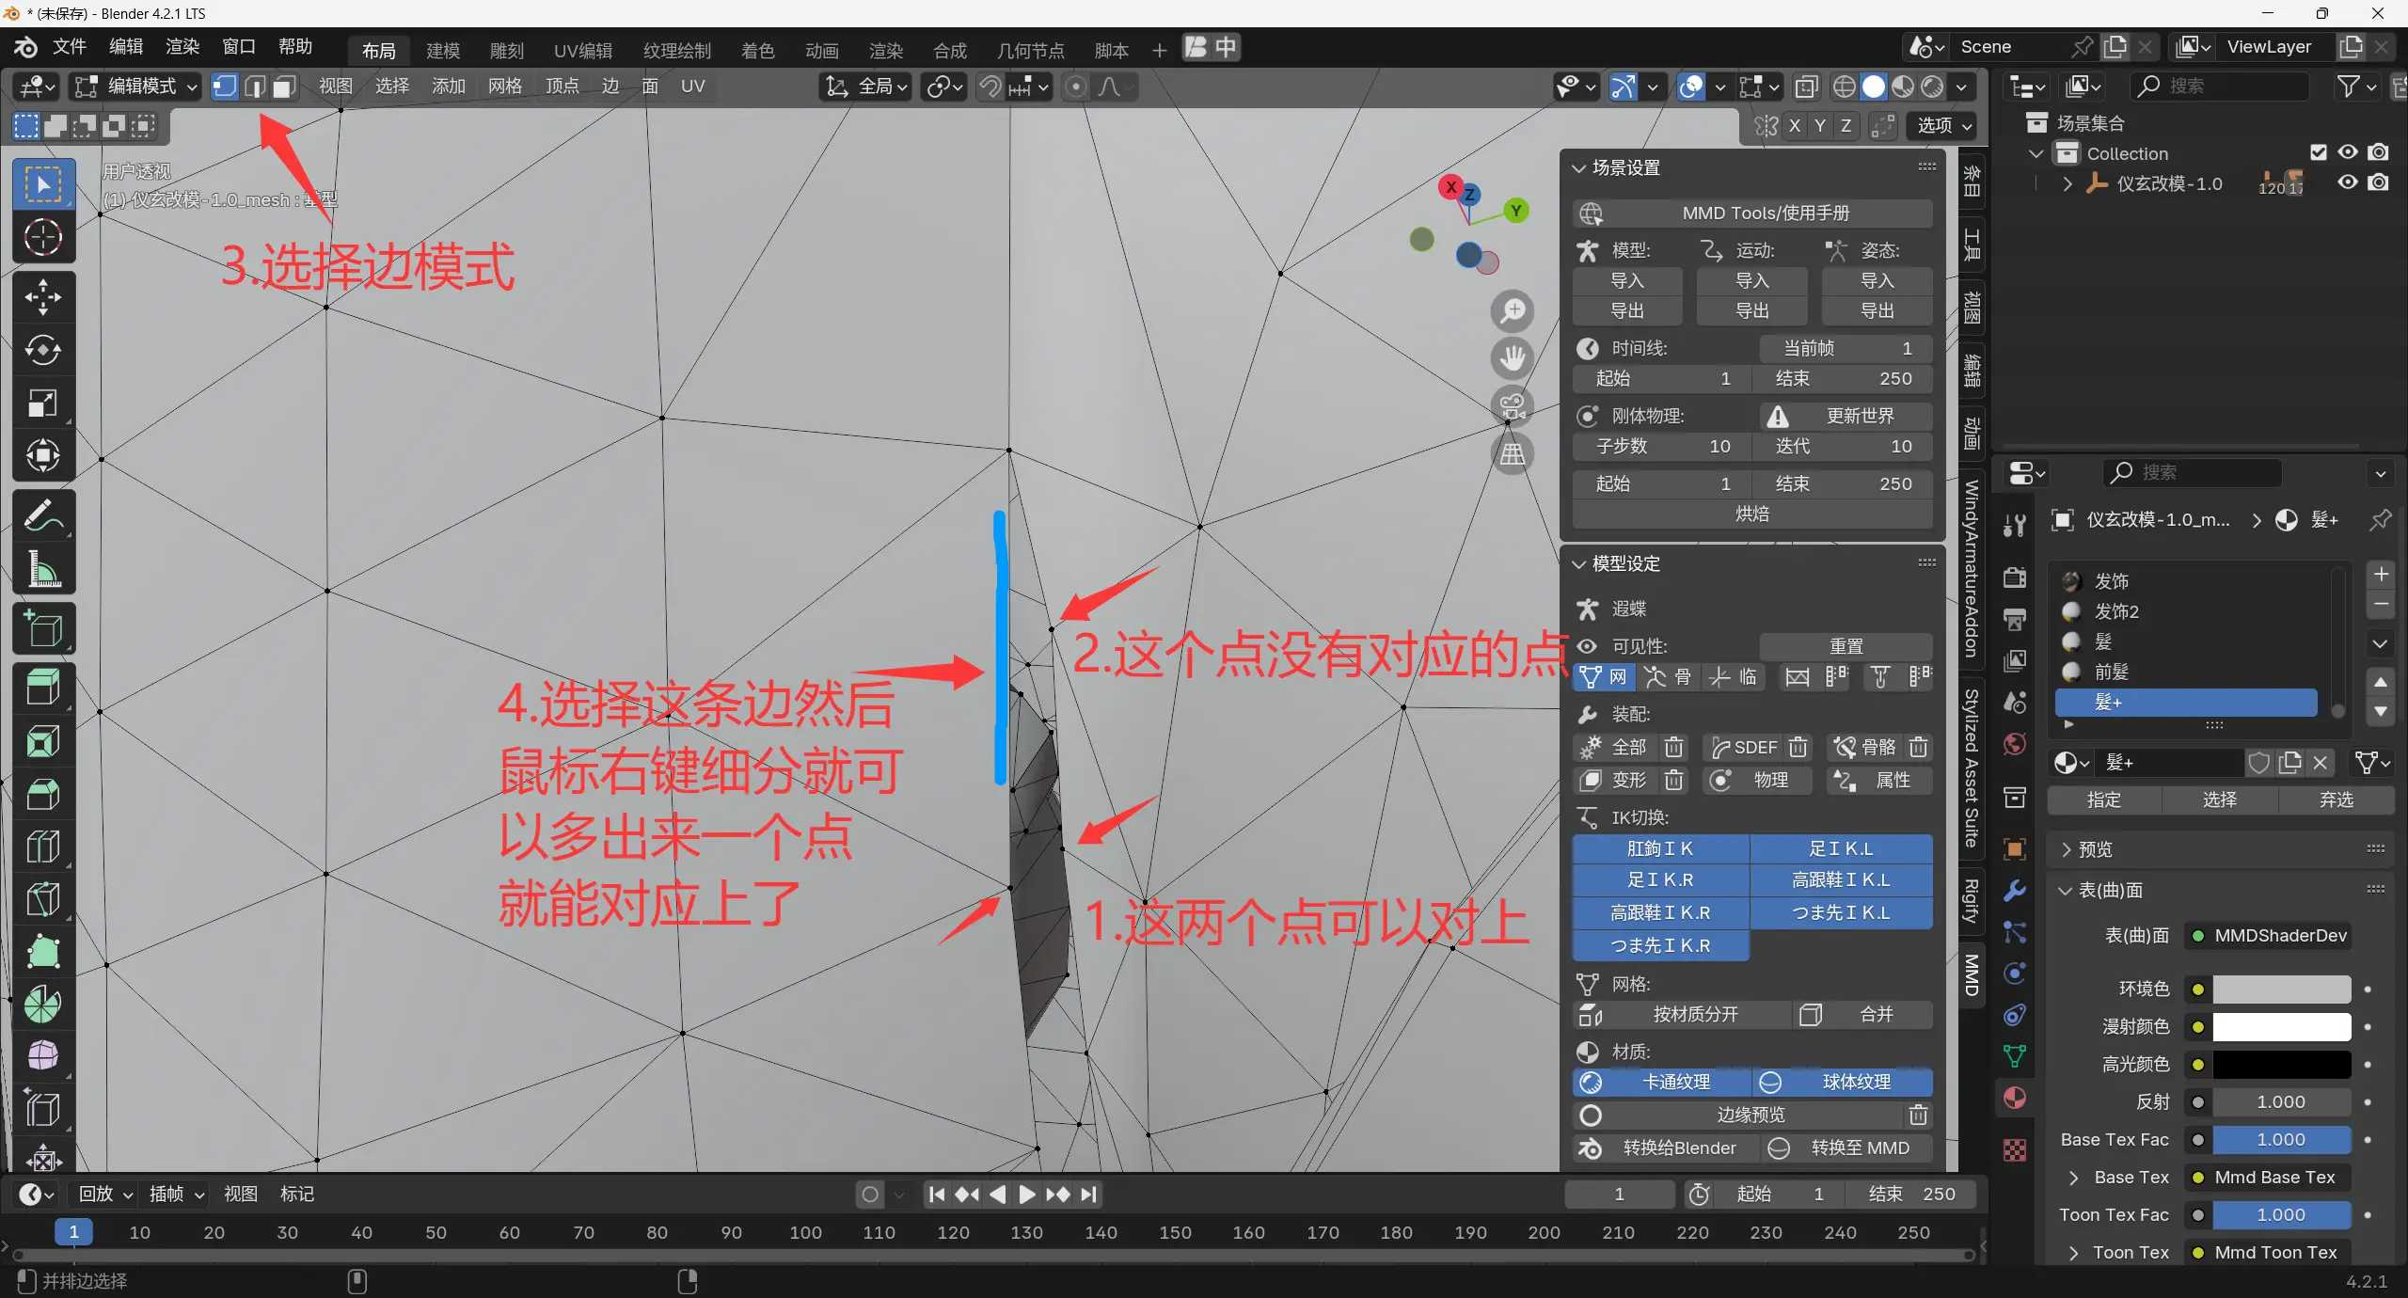Image resolution: width=2408 pixels, height=1298 pixels.
Task: Toggle camera view gizmo button
Action: pyautogui.click(x=1512, y=406)
